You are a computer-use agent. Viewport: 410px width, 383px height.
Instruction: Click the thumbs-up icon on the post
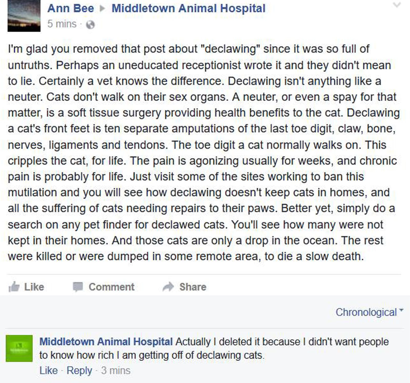click(14, 287)
